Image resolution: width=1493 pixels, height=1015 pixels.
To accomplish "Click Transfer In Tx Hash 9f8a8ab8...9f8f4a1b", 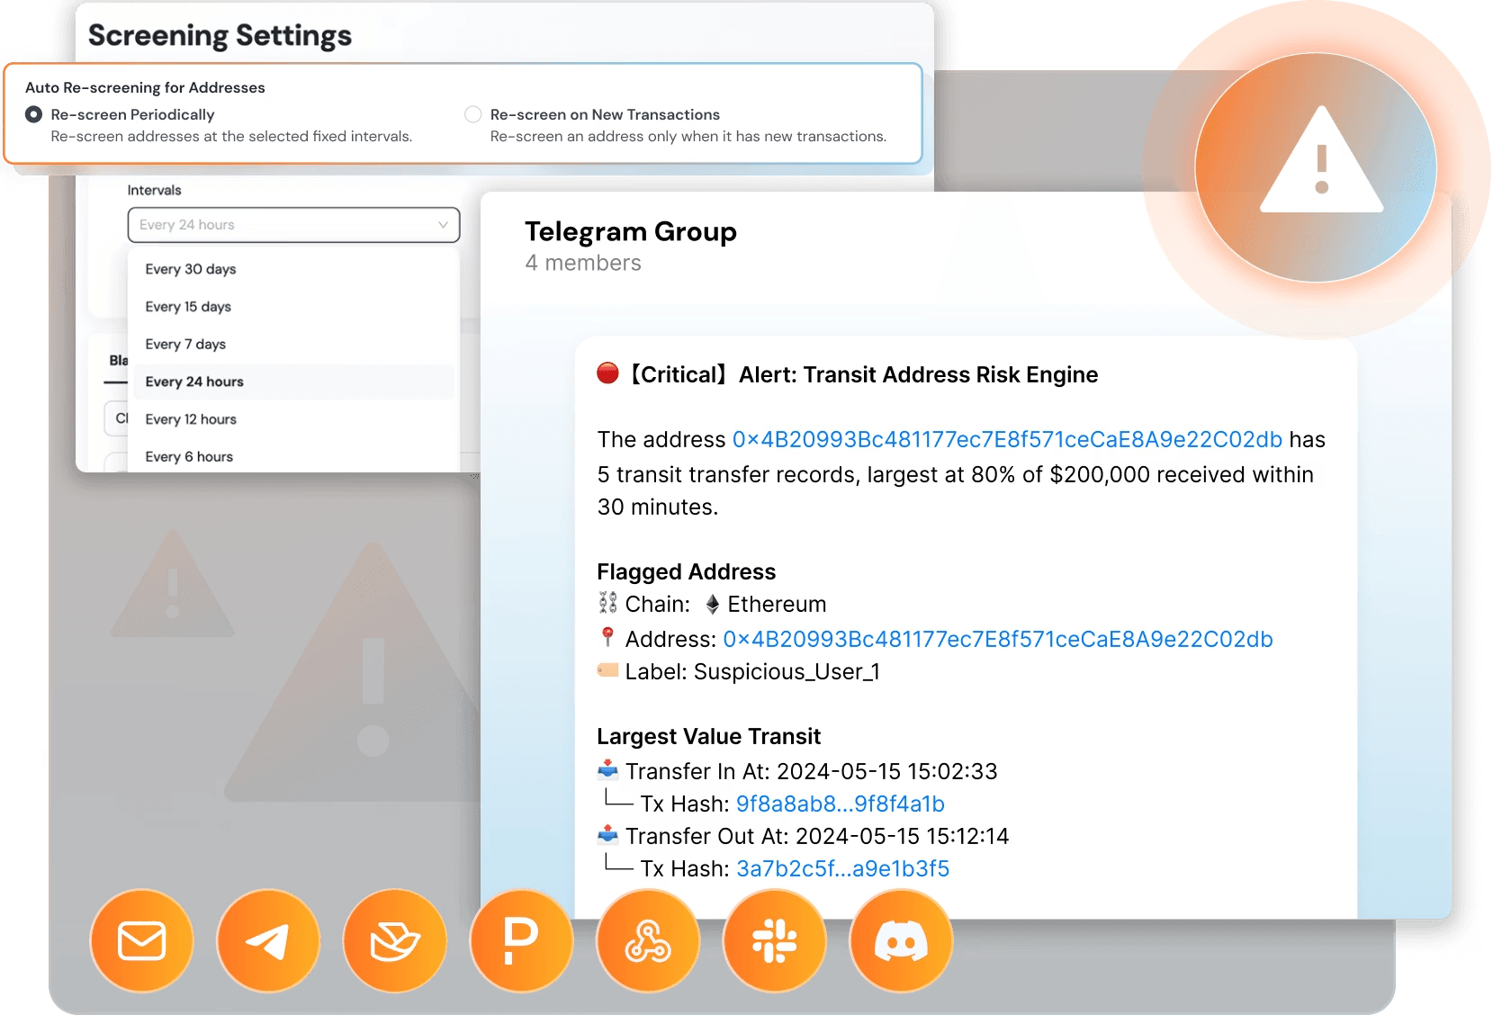I will click(840, 804).
